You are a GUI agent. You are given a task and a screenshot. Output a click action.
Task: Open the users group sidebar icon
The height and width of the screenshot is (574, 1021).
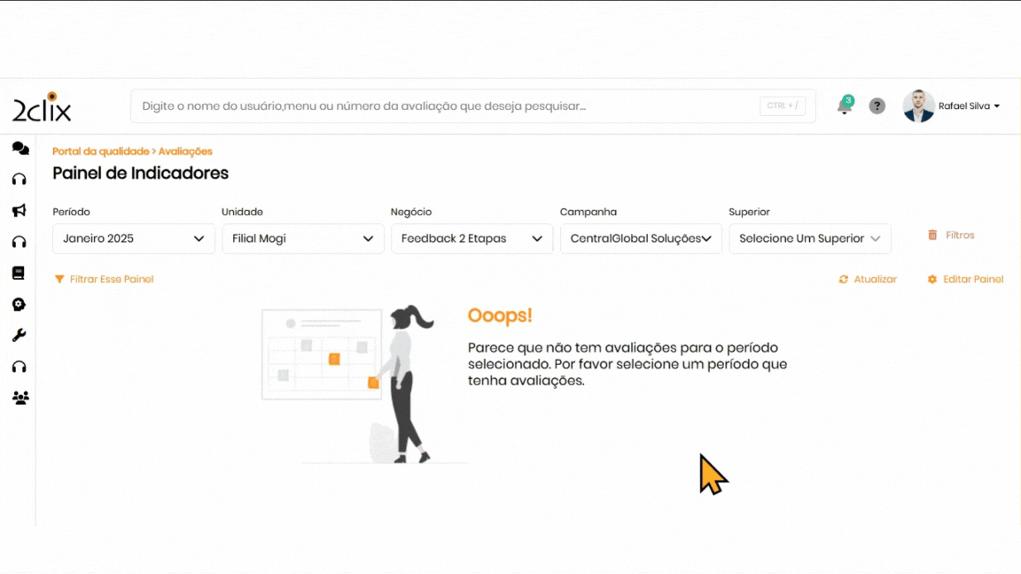tap(19, 398)
